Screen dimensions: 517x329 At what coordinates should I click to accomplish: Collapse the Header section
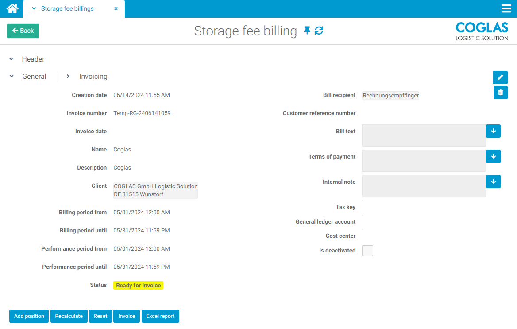pos(12,59)
